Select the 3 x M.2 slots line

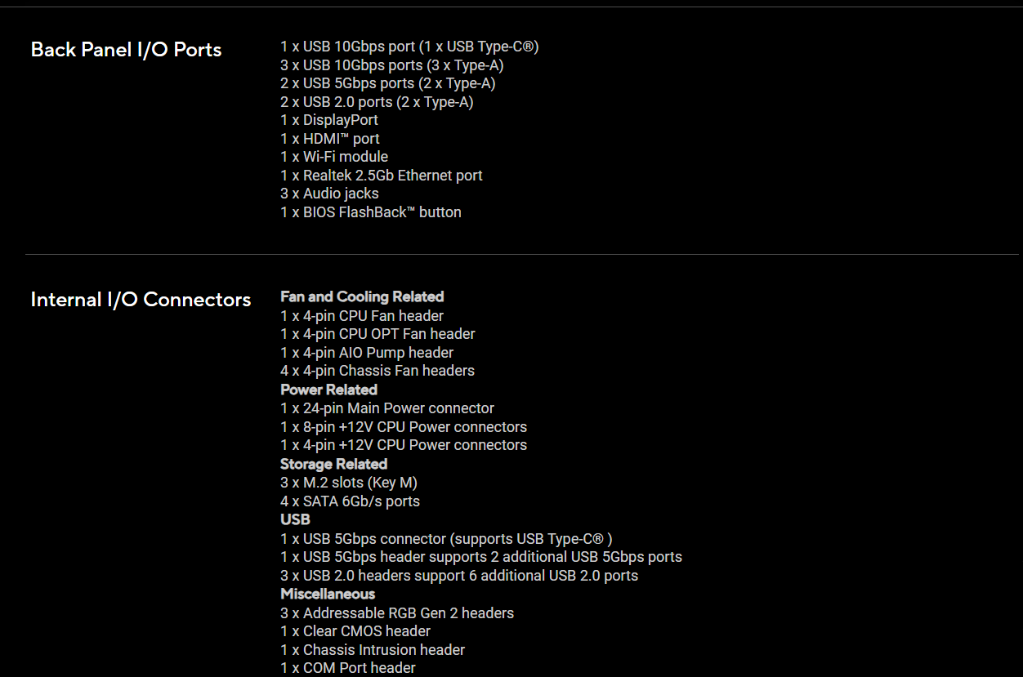(x=349, y=483)
